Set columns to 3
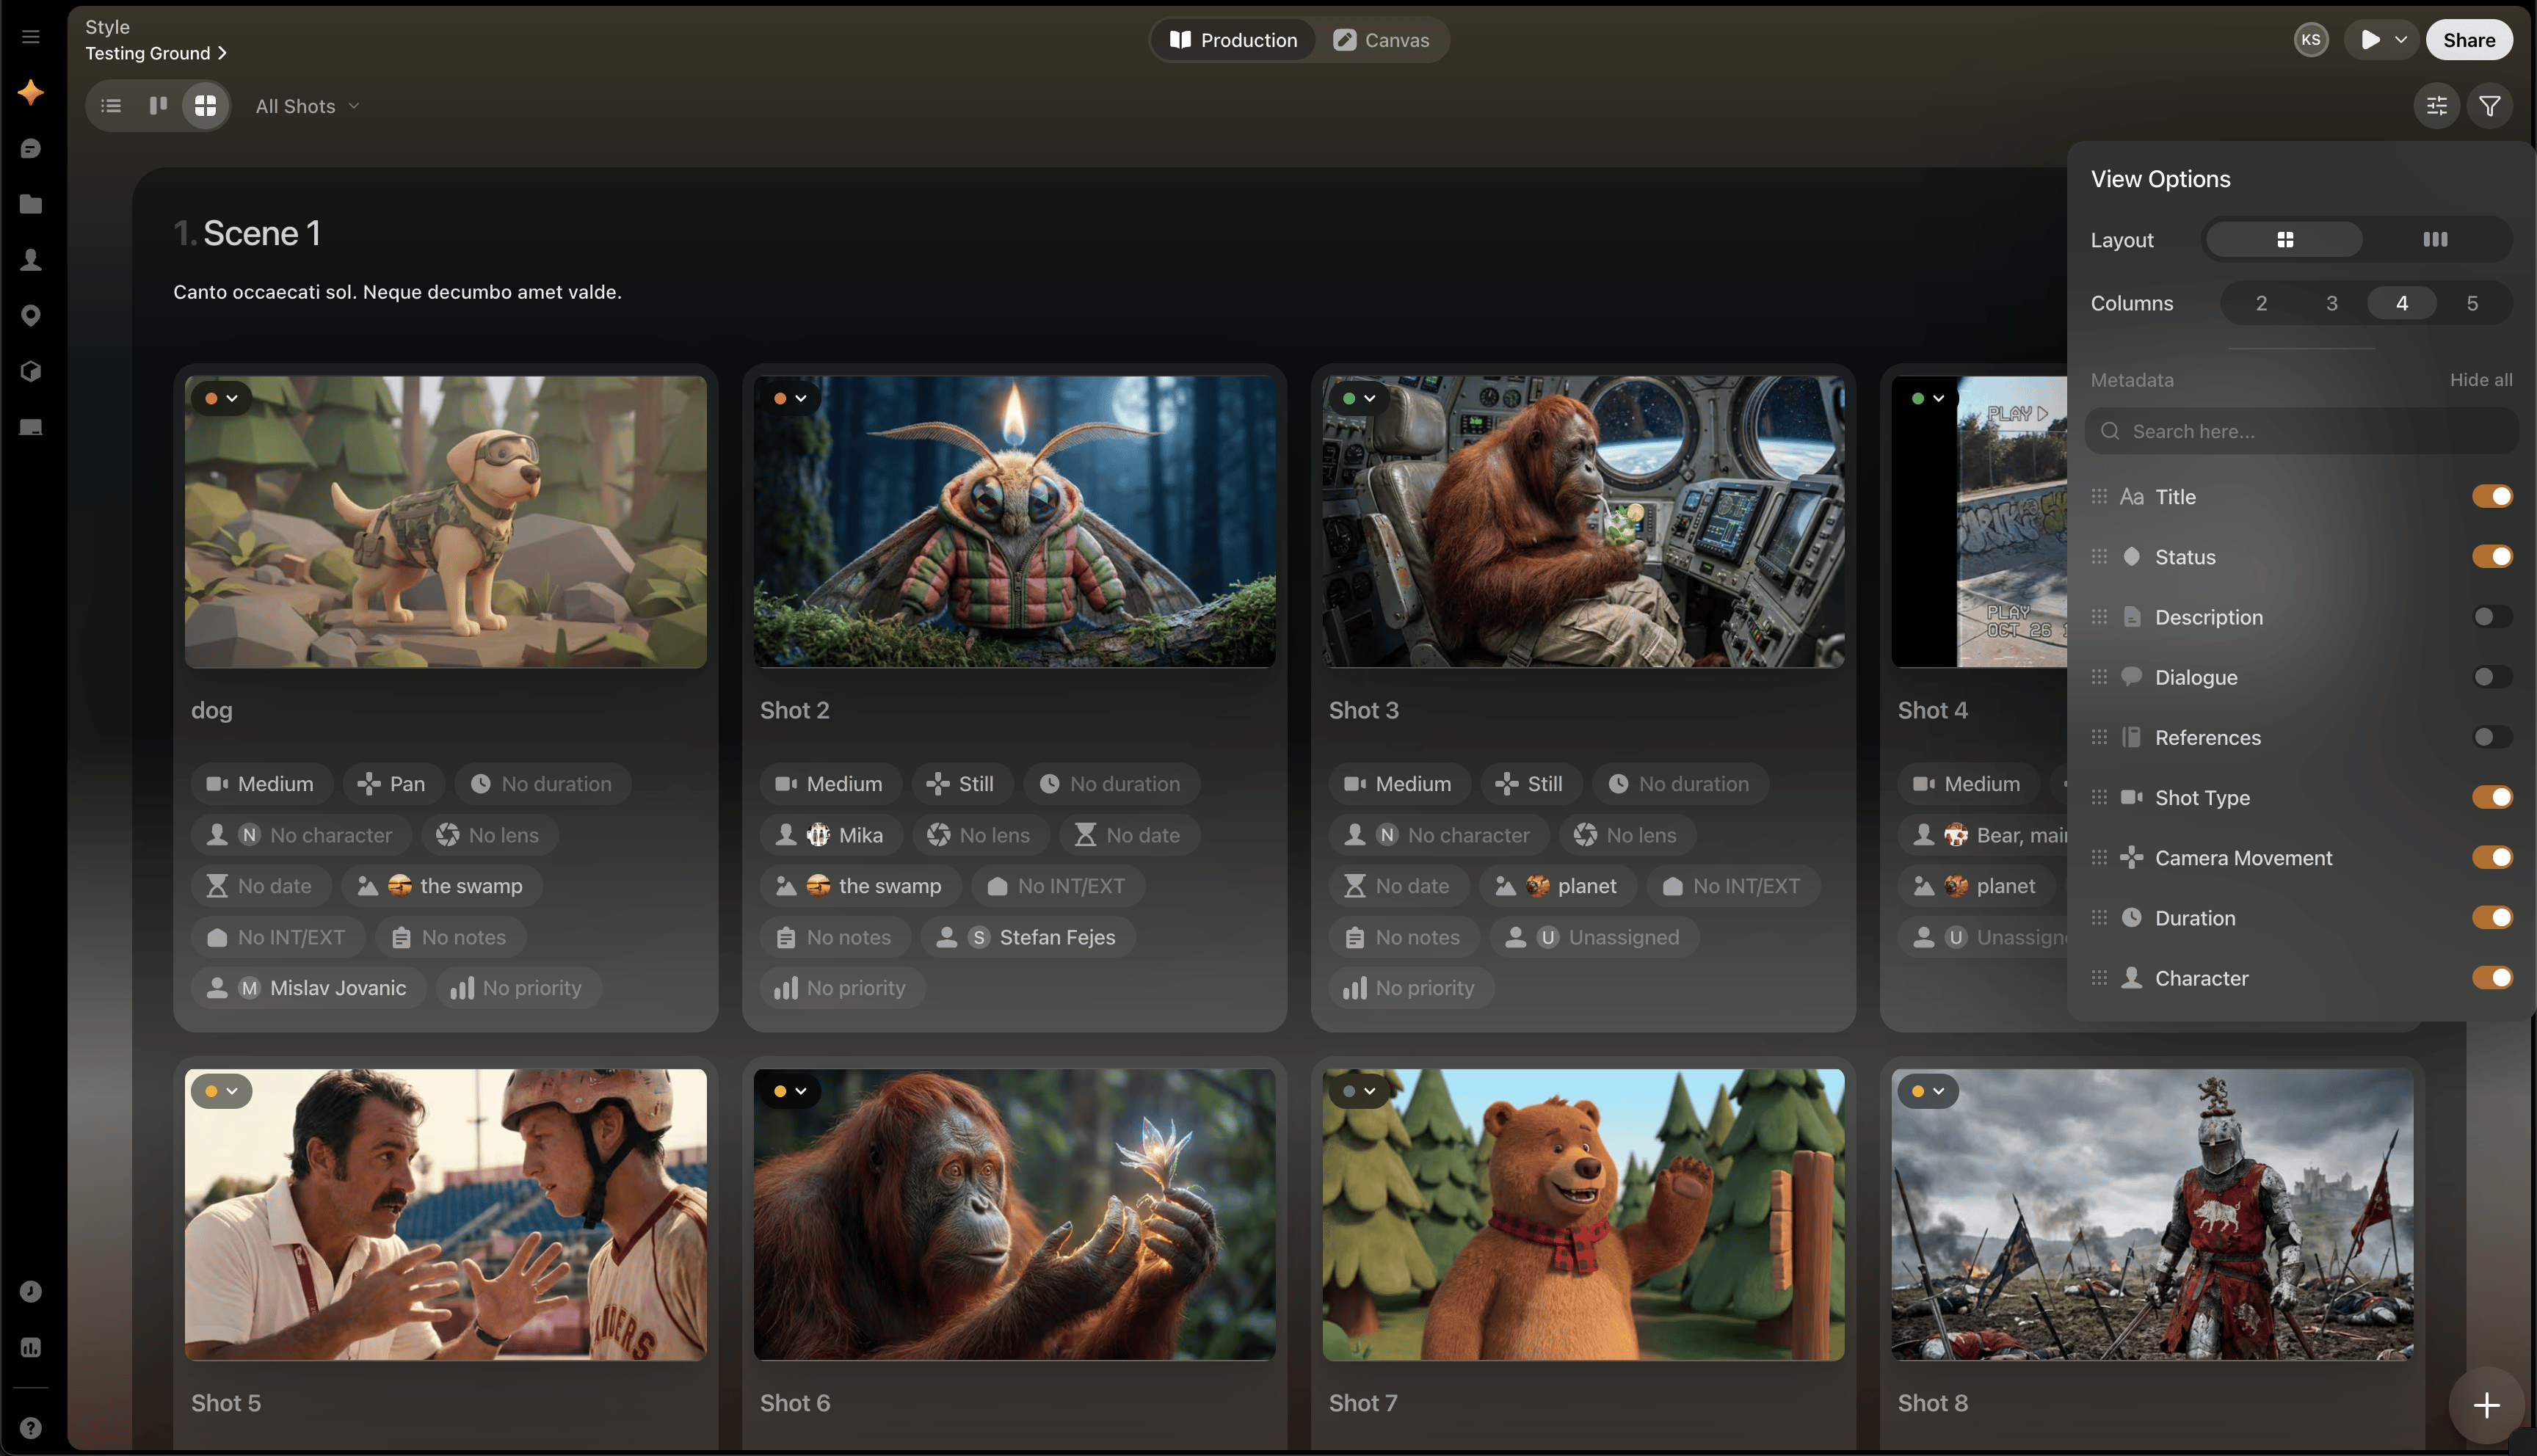The height and width of the screenshot is (1456, 2537). (x=2331, y=303)
